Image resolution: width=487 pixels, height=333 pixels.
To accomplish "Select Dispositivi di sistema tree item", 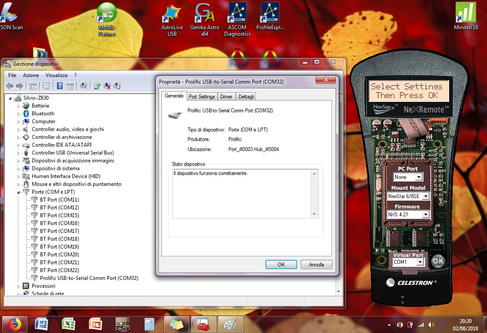I will click(x=56, y=168).
